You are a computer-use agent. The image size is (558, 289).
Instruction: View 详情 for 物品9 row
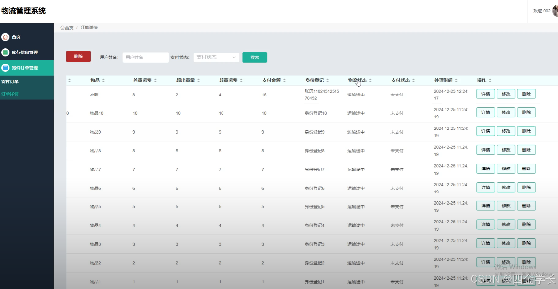coord(486,131)
